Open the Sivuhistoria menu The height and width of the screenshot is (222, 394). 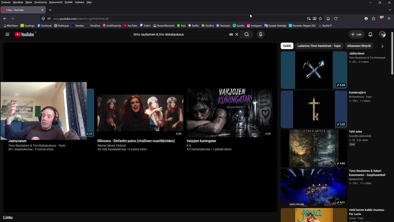pyautogui.click(x=41, y=2)
